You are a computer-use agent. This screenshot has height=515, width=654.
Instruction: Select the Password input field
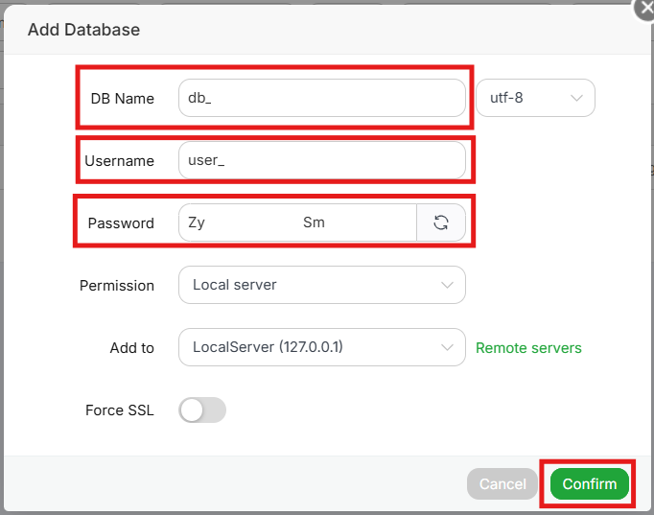click(297, 222)
